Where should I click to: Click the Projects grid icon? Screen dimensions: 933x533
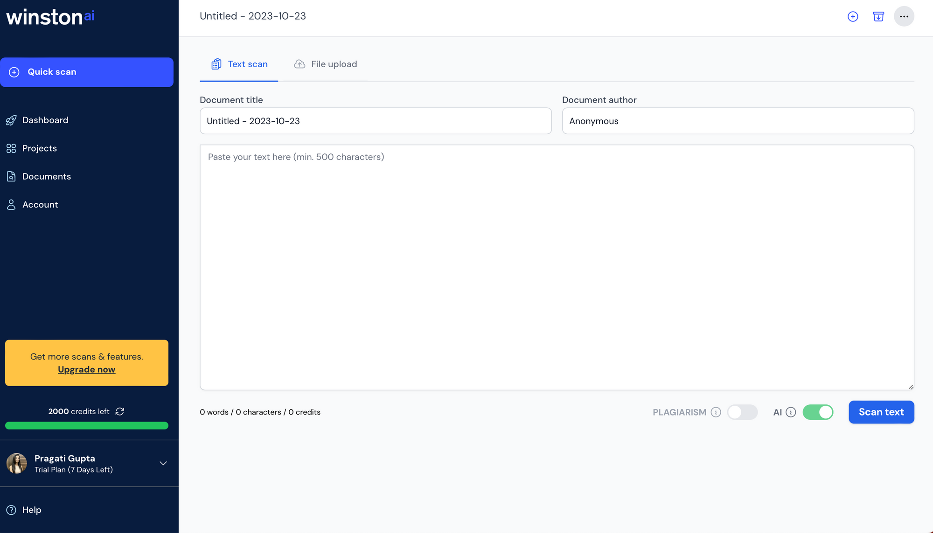(x=11, y=148)
